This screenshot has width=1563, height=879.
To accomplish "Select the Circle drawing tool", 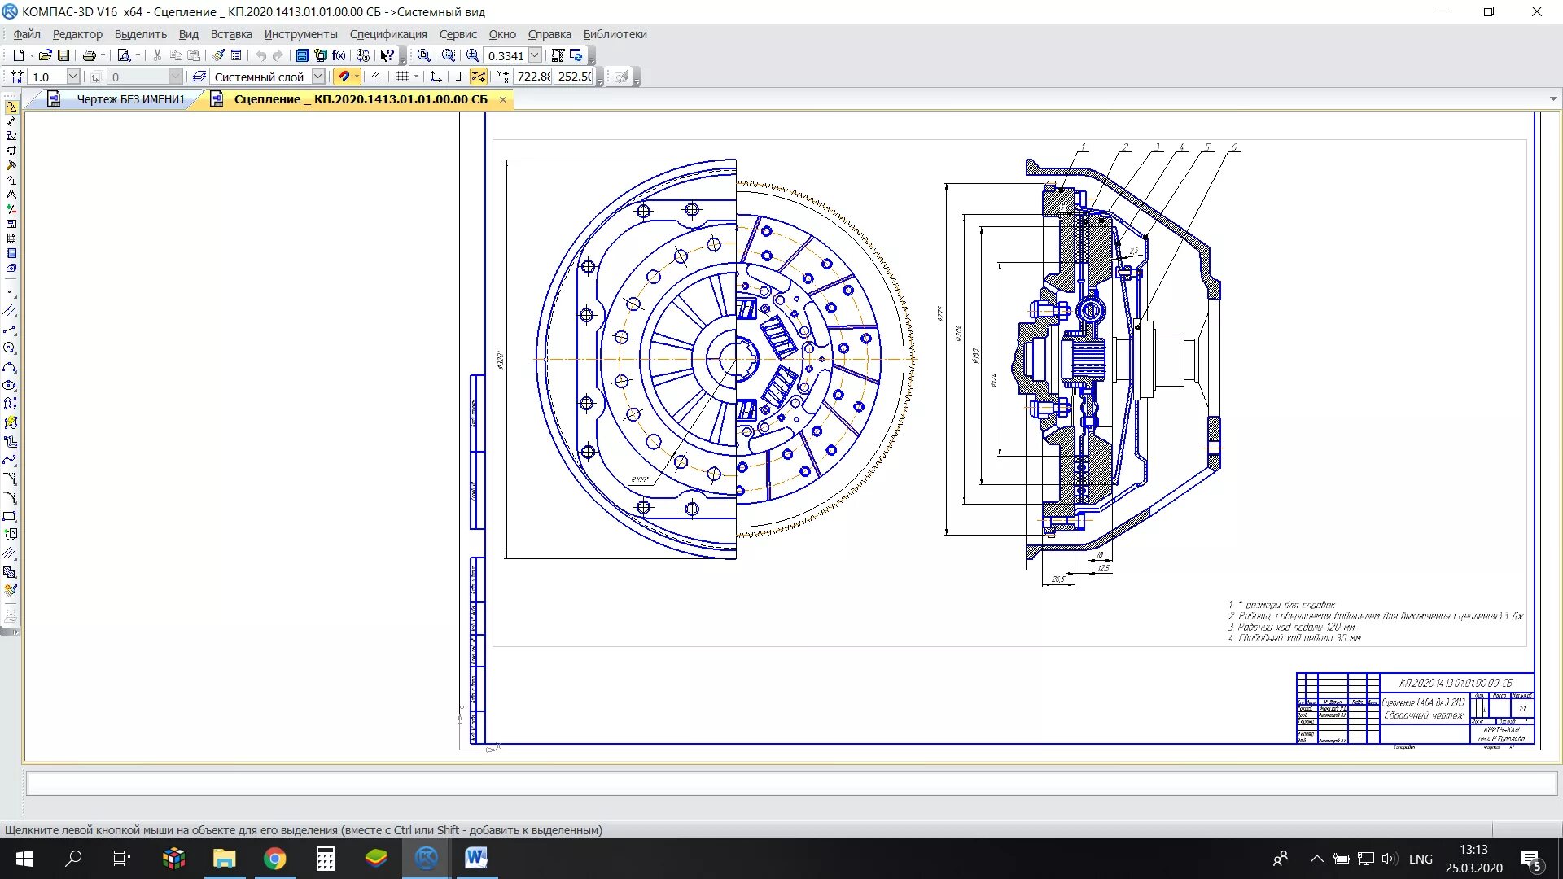I will coord(10,348).
